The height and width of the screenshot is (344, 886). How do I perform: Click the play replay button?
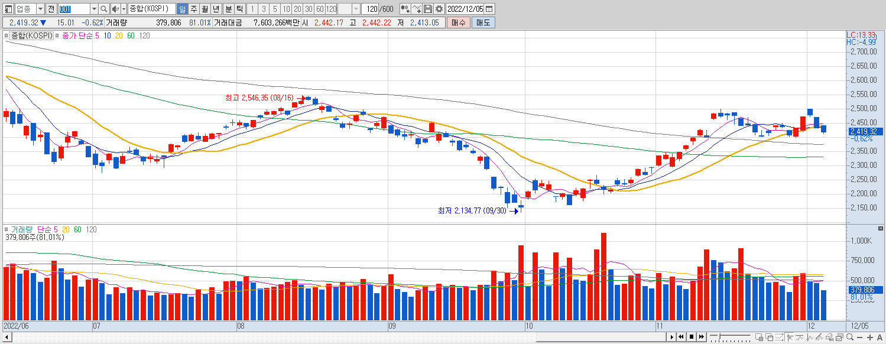point(672,337)
